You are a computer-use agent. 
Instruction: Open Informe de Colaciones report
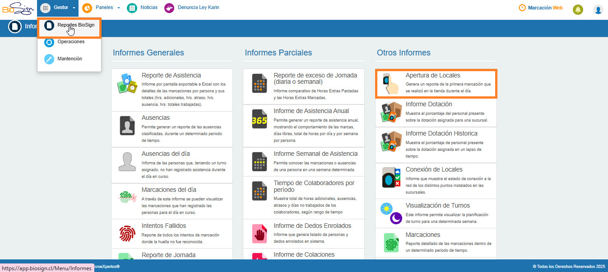[304, 254]
